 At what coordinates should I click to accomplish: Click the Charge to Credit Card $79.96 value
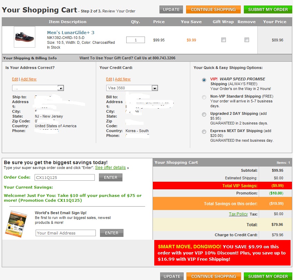click(277, 235)
